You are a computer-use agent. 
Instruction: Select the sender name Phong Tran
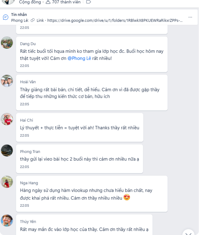click(x=30, y=152)
